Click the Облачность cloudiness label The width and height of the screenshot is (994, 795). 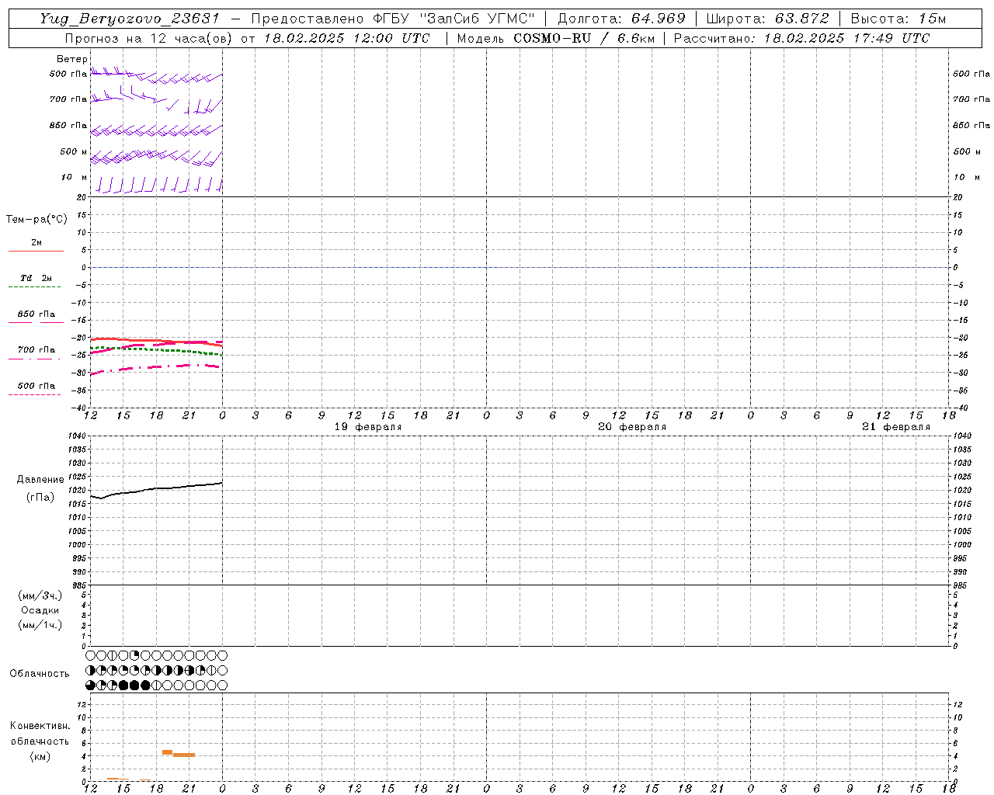tap(40, 674)
